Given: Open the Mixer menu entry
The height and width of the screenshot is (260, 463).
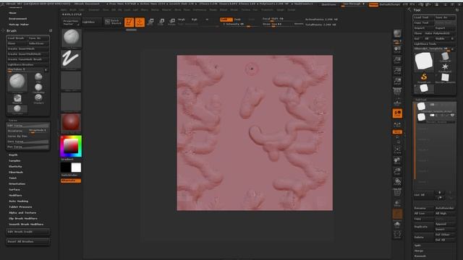Looking at the screenshot, I should pyautogui.click(x=13, y=13).
